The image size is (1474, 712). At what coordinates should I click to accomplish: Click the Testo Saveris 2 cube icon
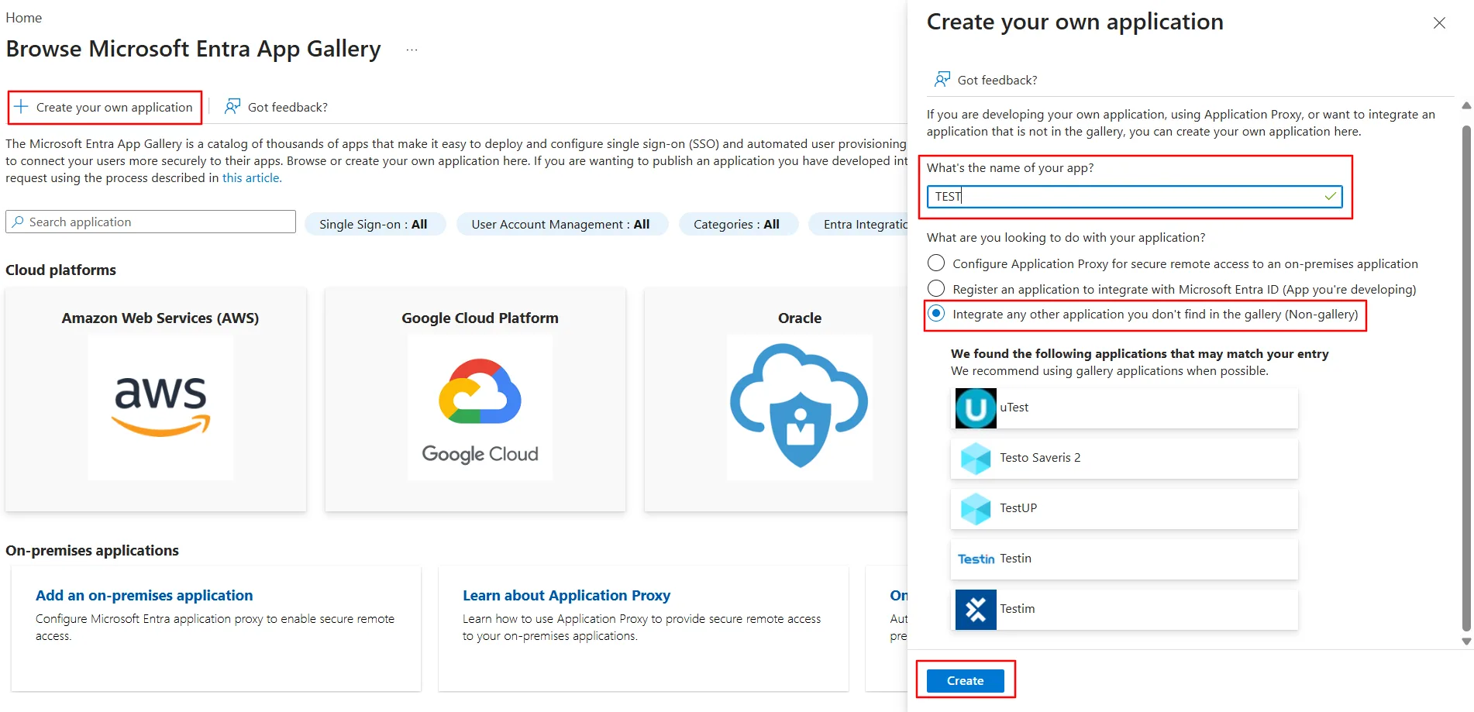976,459
